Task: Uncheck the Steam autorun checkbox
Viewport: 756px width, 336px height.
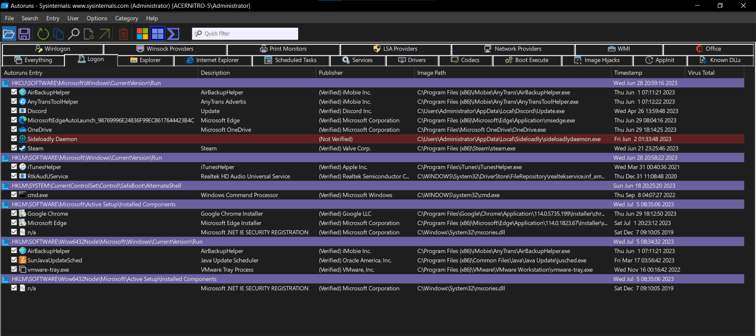Action: 14,148
